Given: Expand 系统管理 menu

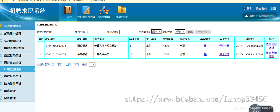Looking at the screenshot, I should tap(17, 98).
